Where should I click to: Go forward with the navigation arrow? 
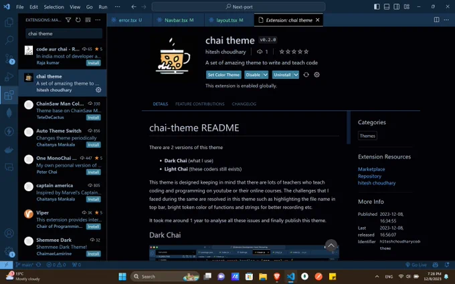tap(144, 7)
